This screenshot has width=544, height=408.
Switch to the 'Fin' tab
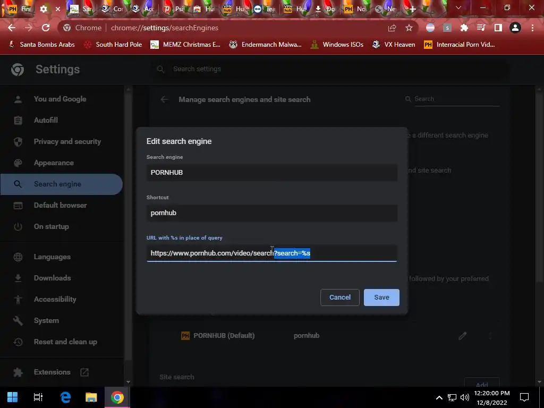[19, 9]
